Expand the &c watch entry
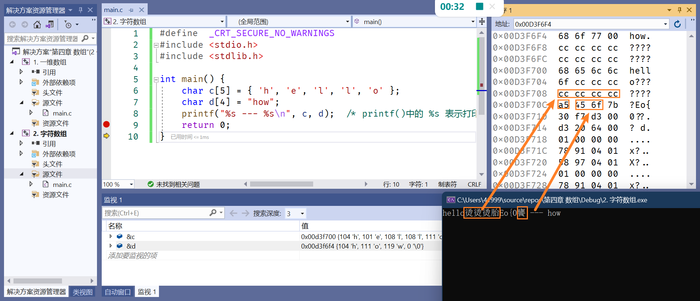The image size is (700, 301). tap(111, 236)
